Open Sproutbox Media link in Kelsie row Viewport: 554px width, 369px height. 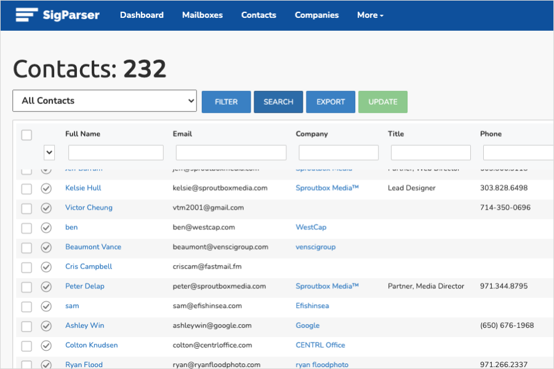pyautogui.click(x=327, y=188)
